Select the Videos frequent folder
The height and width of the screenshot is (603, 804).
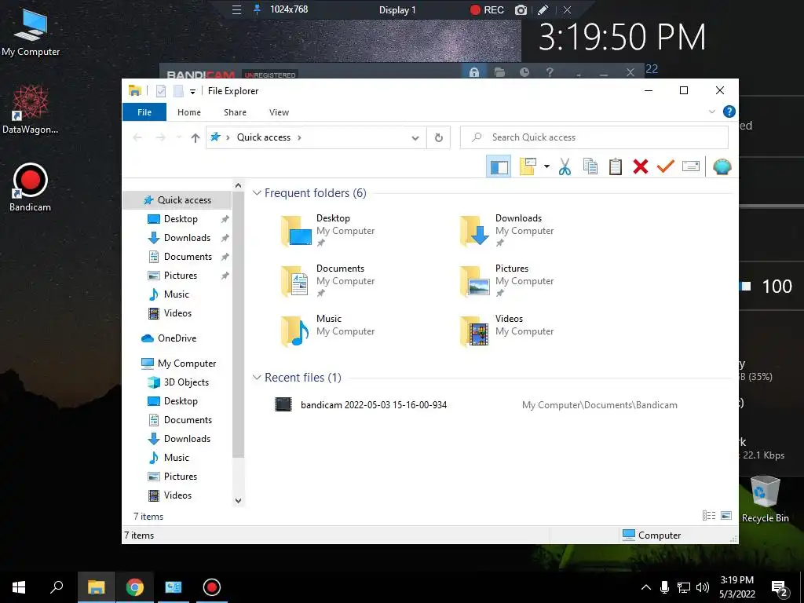tap(507, 331)
